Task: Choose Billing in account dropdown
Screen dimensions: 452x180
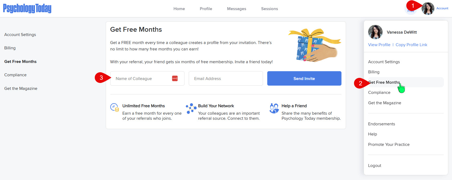Action: [374, 72]
